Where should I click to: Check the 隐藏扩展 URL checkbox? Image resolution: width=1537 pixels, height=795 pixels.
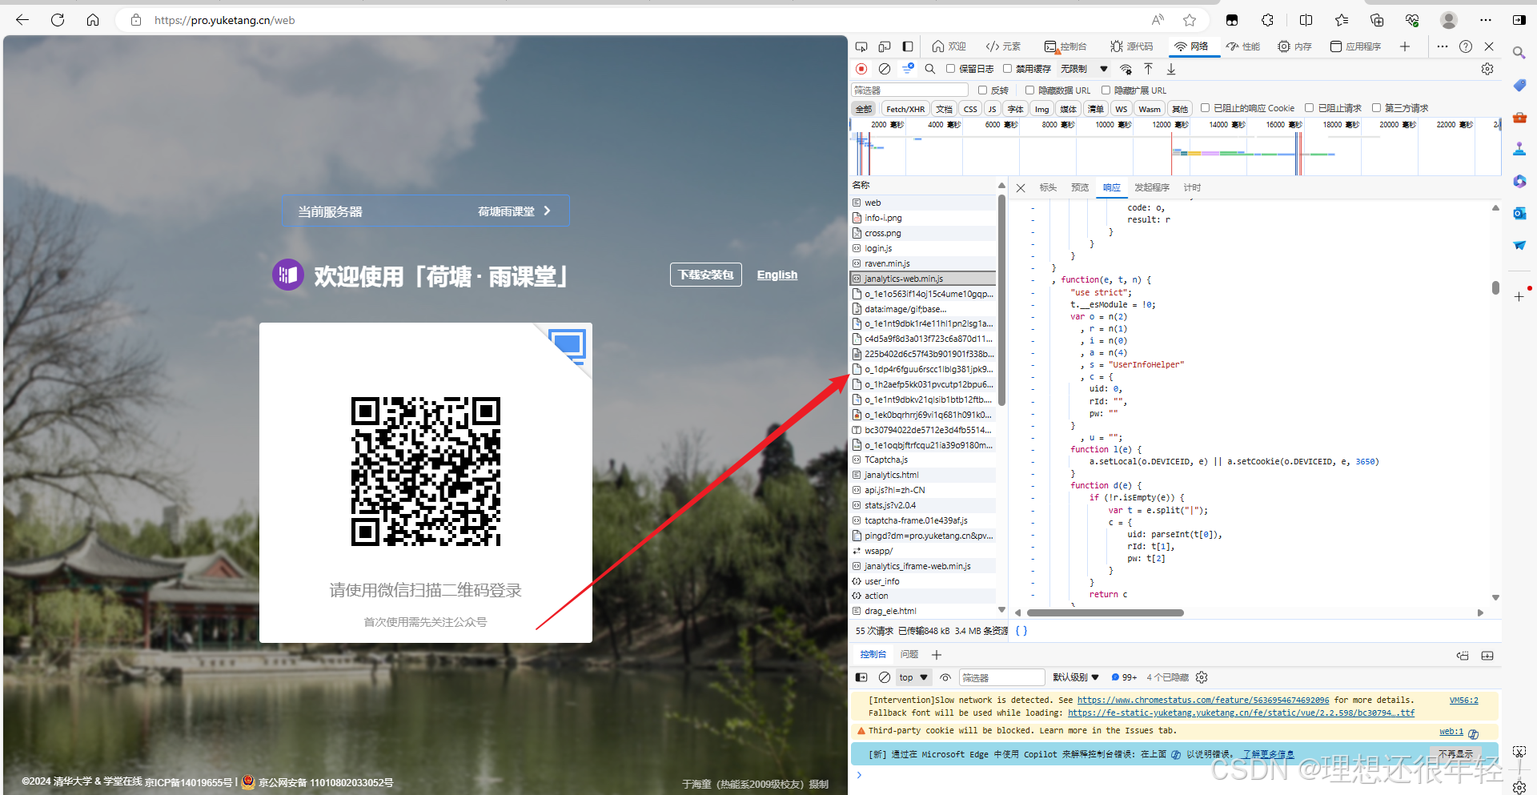(x=1106, y=90)
